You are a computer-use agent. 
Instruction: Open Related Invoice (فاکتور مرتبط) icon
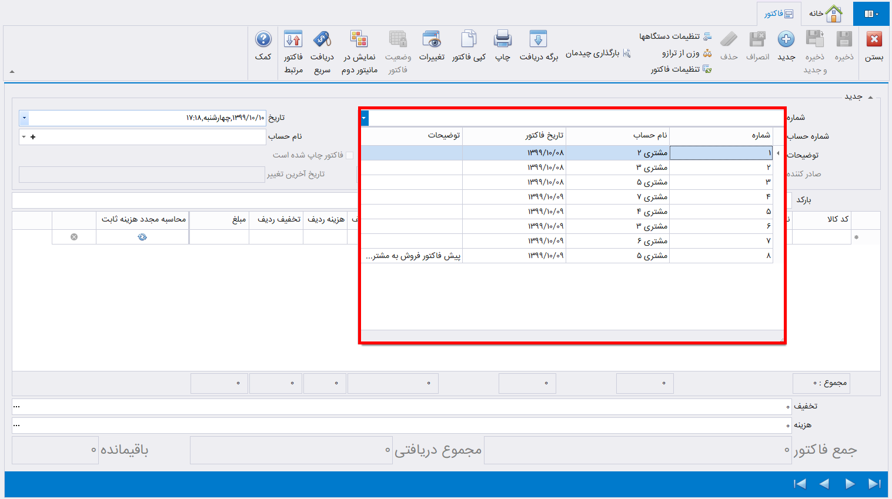[293, 40]
